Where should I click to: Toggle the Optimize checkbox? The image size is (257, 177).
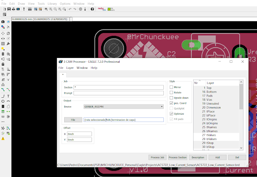coord(171,113)
